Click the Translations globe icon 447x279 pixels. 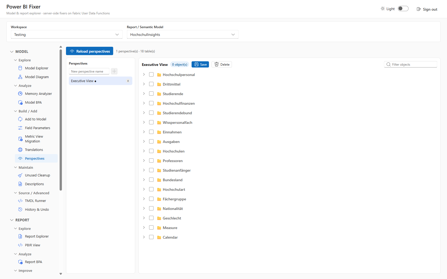tap(20, 150)
